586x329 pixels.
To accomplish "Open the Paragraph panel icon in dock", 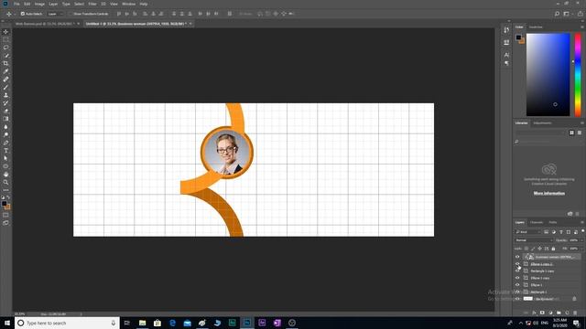I will point(506,63).
